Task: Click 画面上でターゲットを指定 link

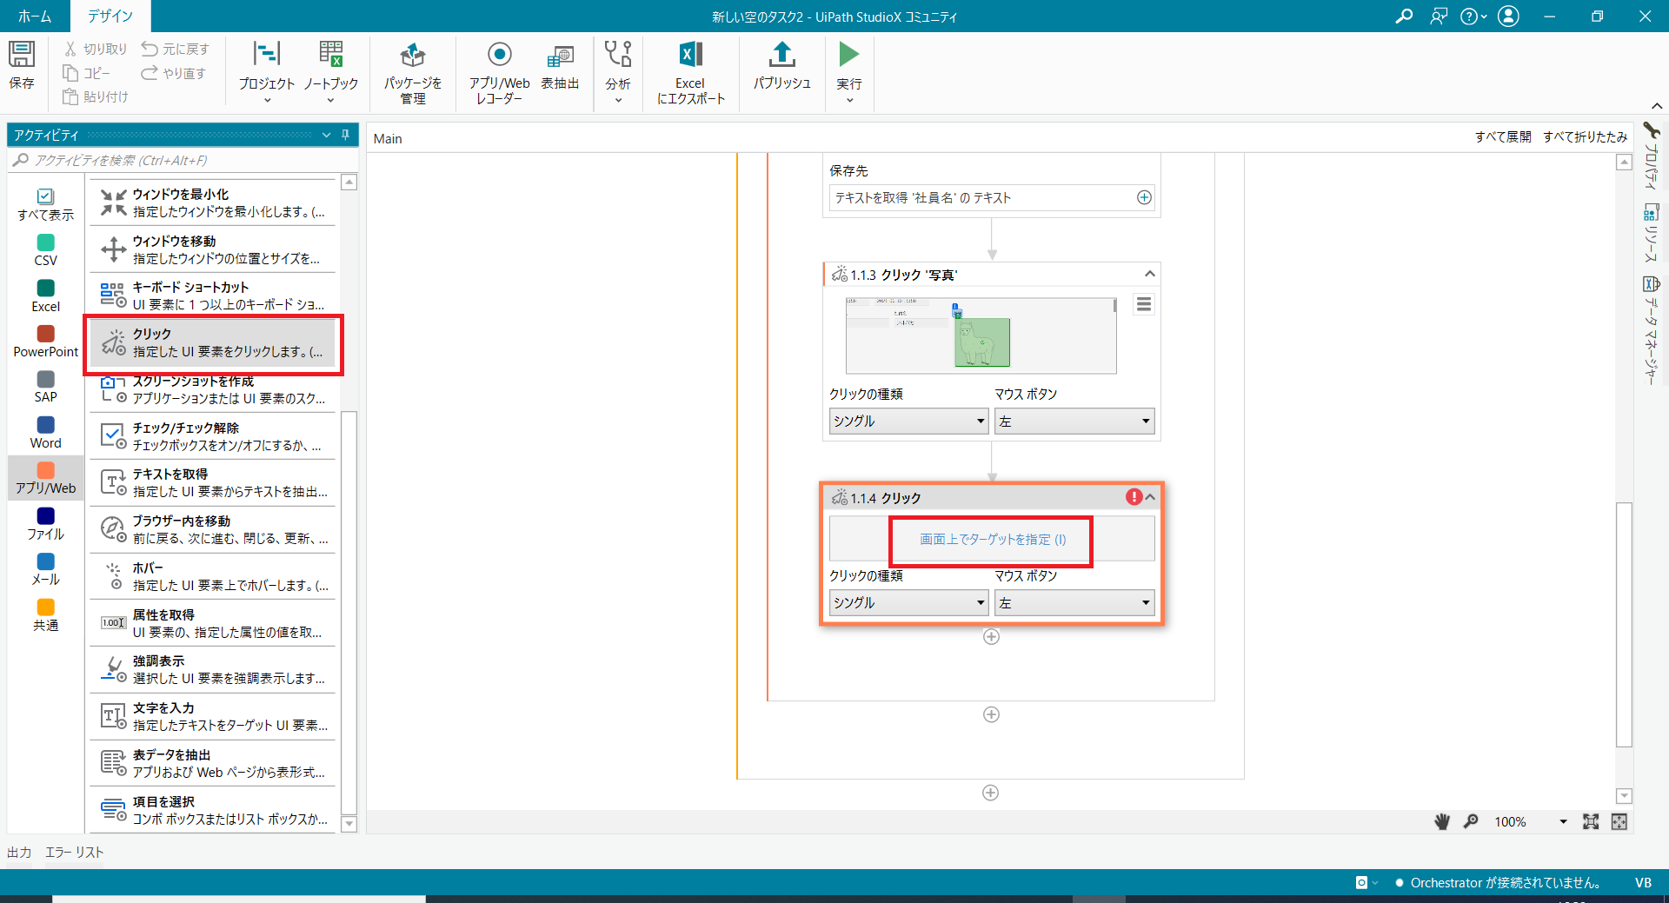Action: tap(993, 540)
